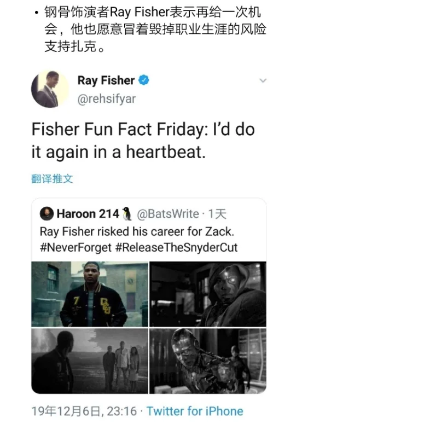Viewport: 424px width, 424px height.
Task: Open the Haroon 214 username
Action: 88,214
